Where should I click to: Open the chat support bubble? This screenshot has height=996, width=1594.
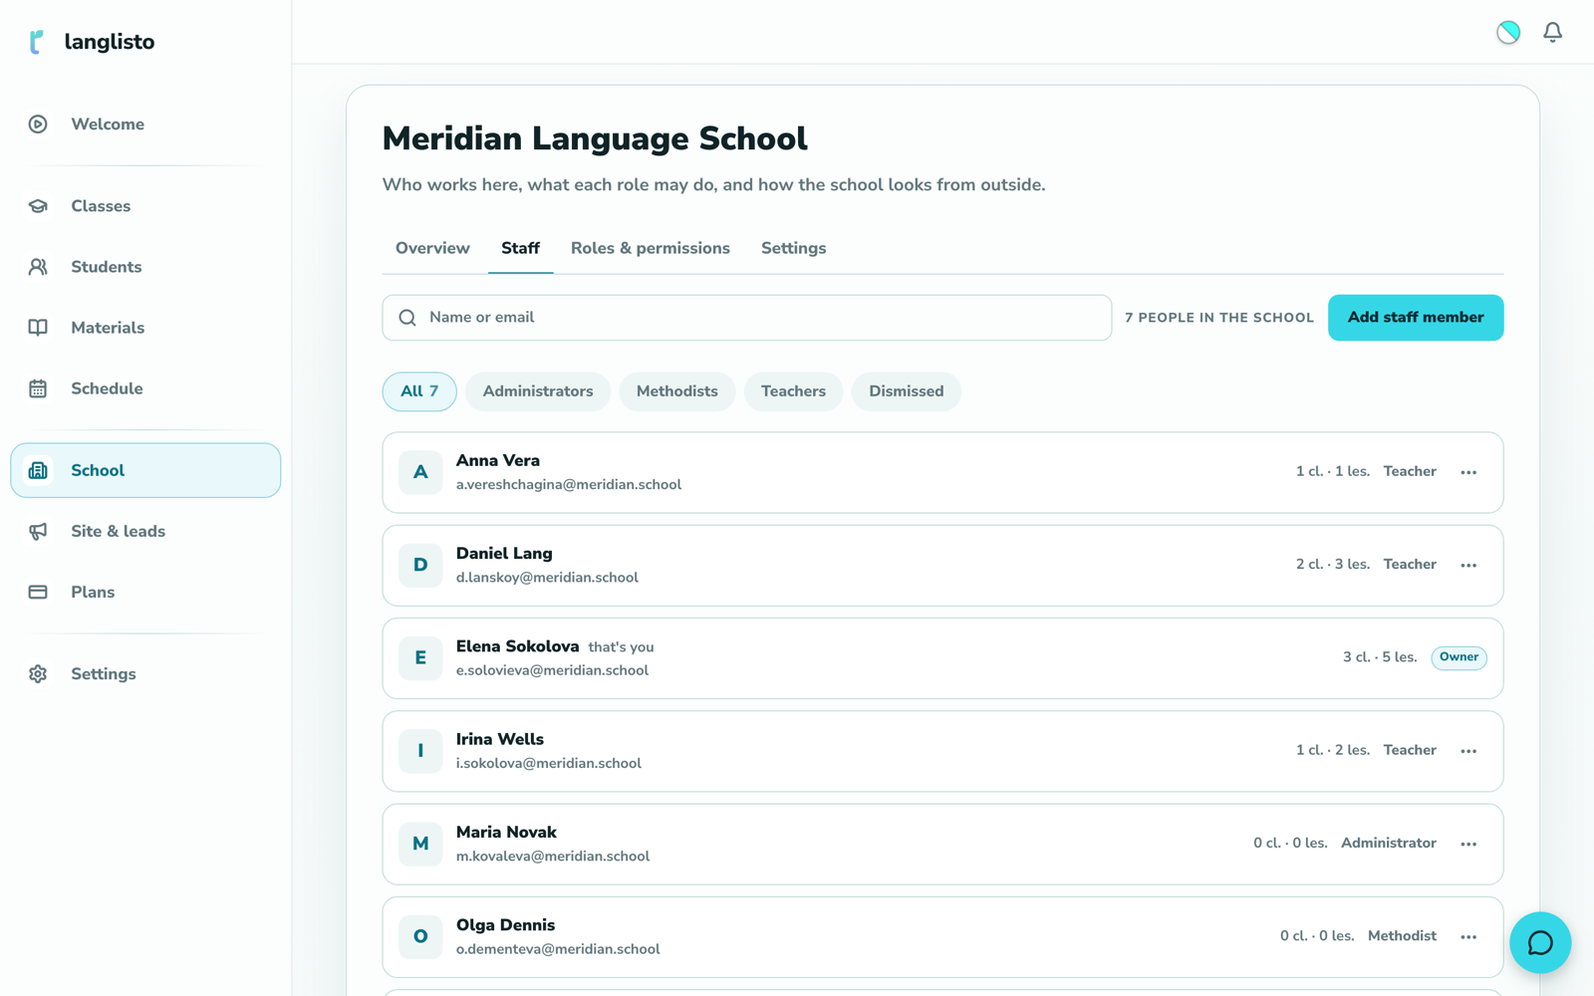[x=1540, y=942]
